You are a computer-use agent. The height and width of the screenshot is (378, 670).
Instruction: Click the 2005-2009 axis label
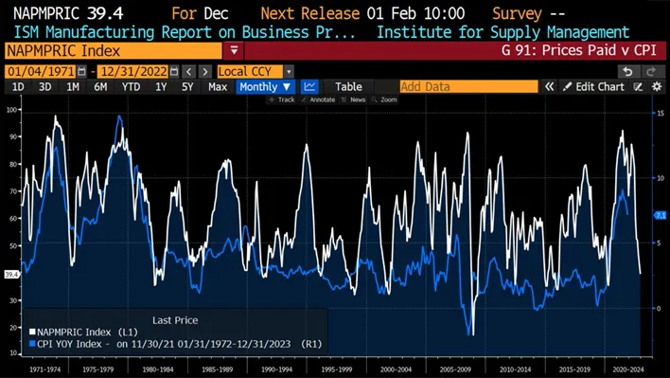454,369
